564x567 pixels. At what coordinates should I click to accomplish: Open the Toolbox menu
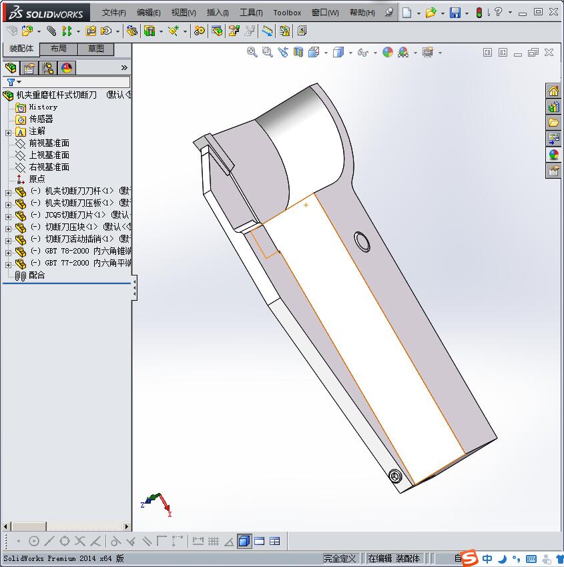click(x=287, y=13)
